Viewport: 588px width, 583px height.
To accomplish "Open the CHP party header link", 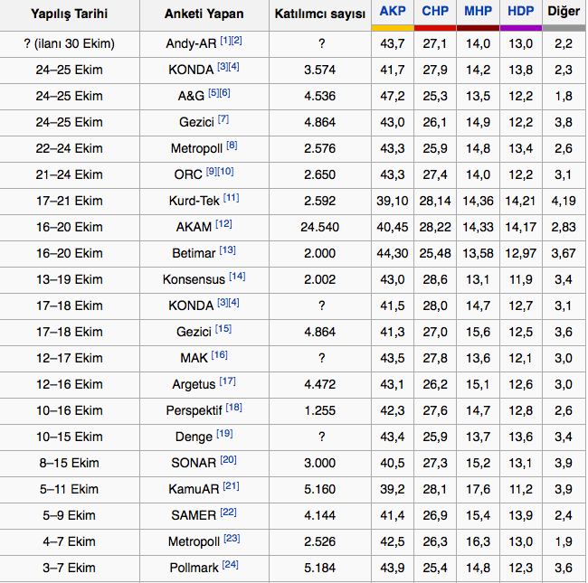I will click(435, 12).
